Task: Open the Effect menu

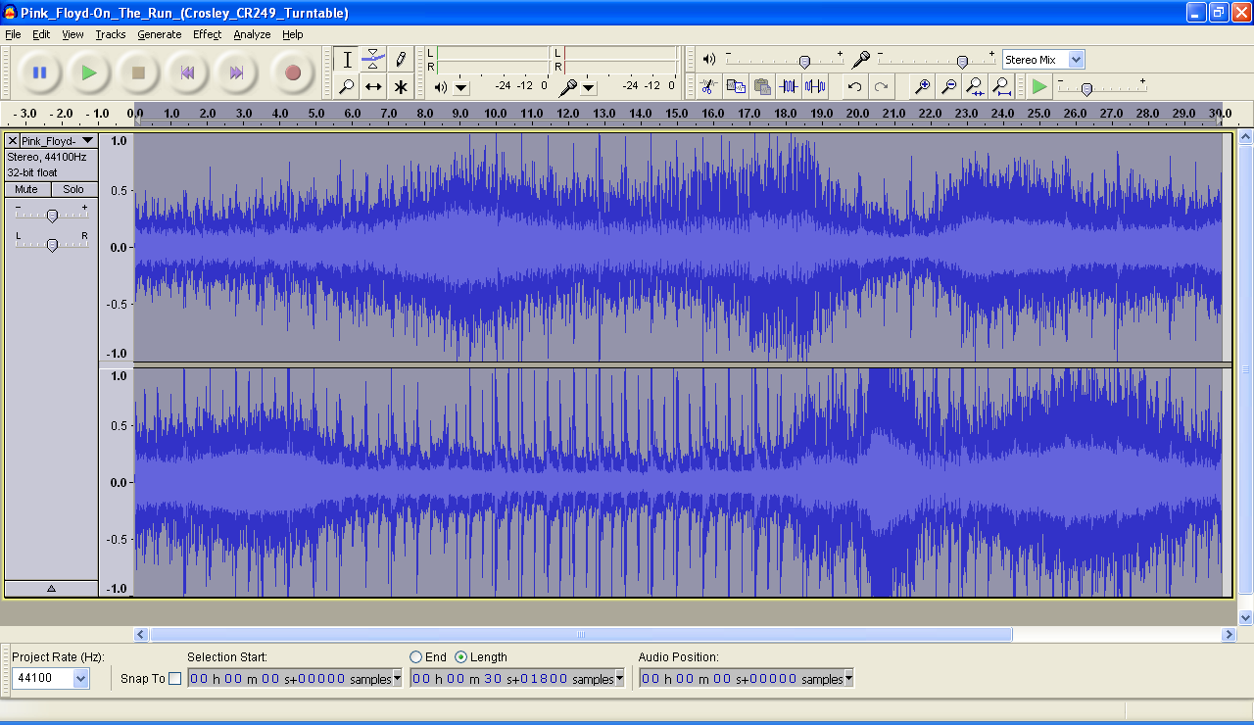Action: pyautogui.click(x=207, y=34)
